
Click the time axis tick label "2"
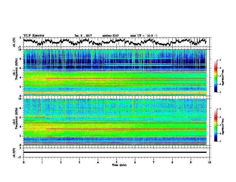pos(61,162)
